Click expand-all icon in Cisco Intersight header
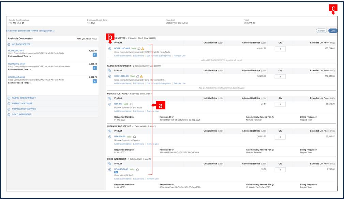Screen dimensions: 344x199 [x=110, y=164]
